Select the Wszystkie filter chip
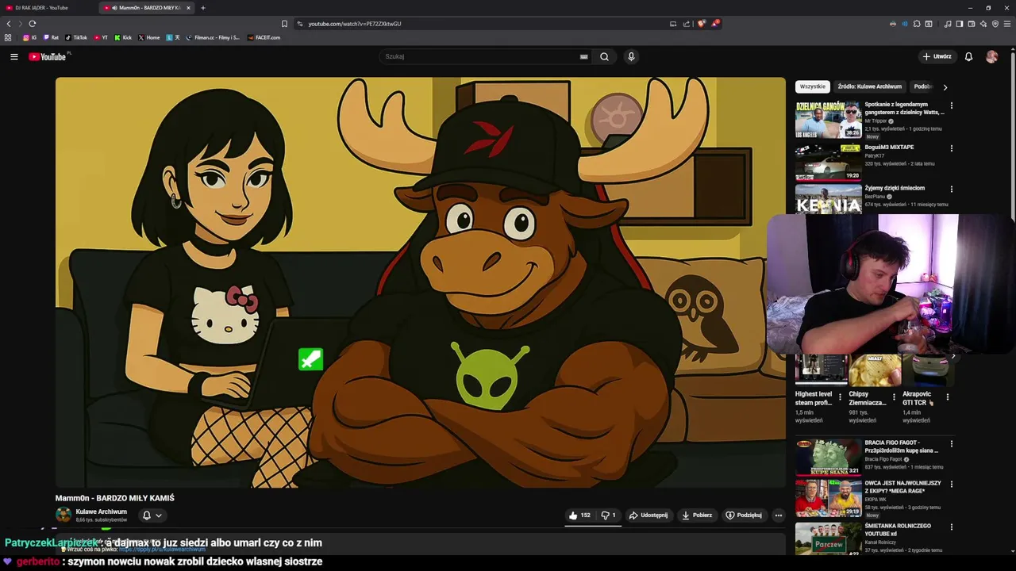The height and width of the screenshot is (571, 1016). (x=813, y=86)
